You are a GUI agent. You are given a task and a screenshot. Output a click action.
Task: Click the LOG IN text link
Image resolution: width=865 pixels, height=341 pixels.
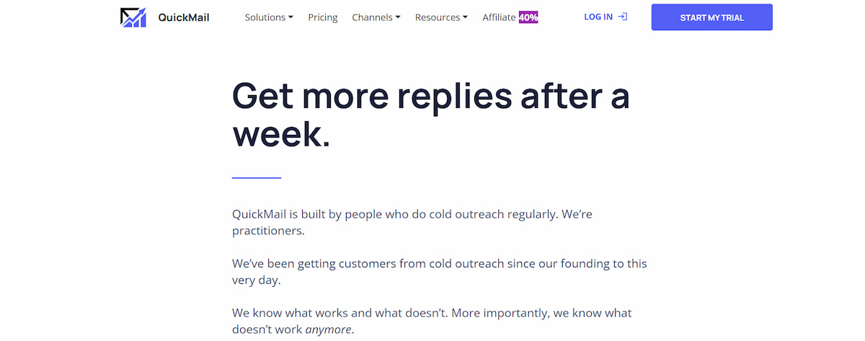click(x=598, y=17)
